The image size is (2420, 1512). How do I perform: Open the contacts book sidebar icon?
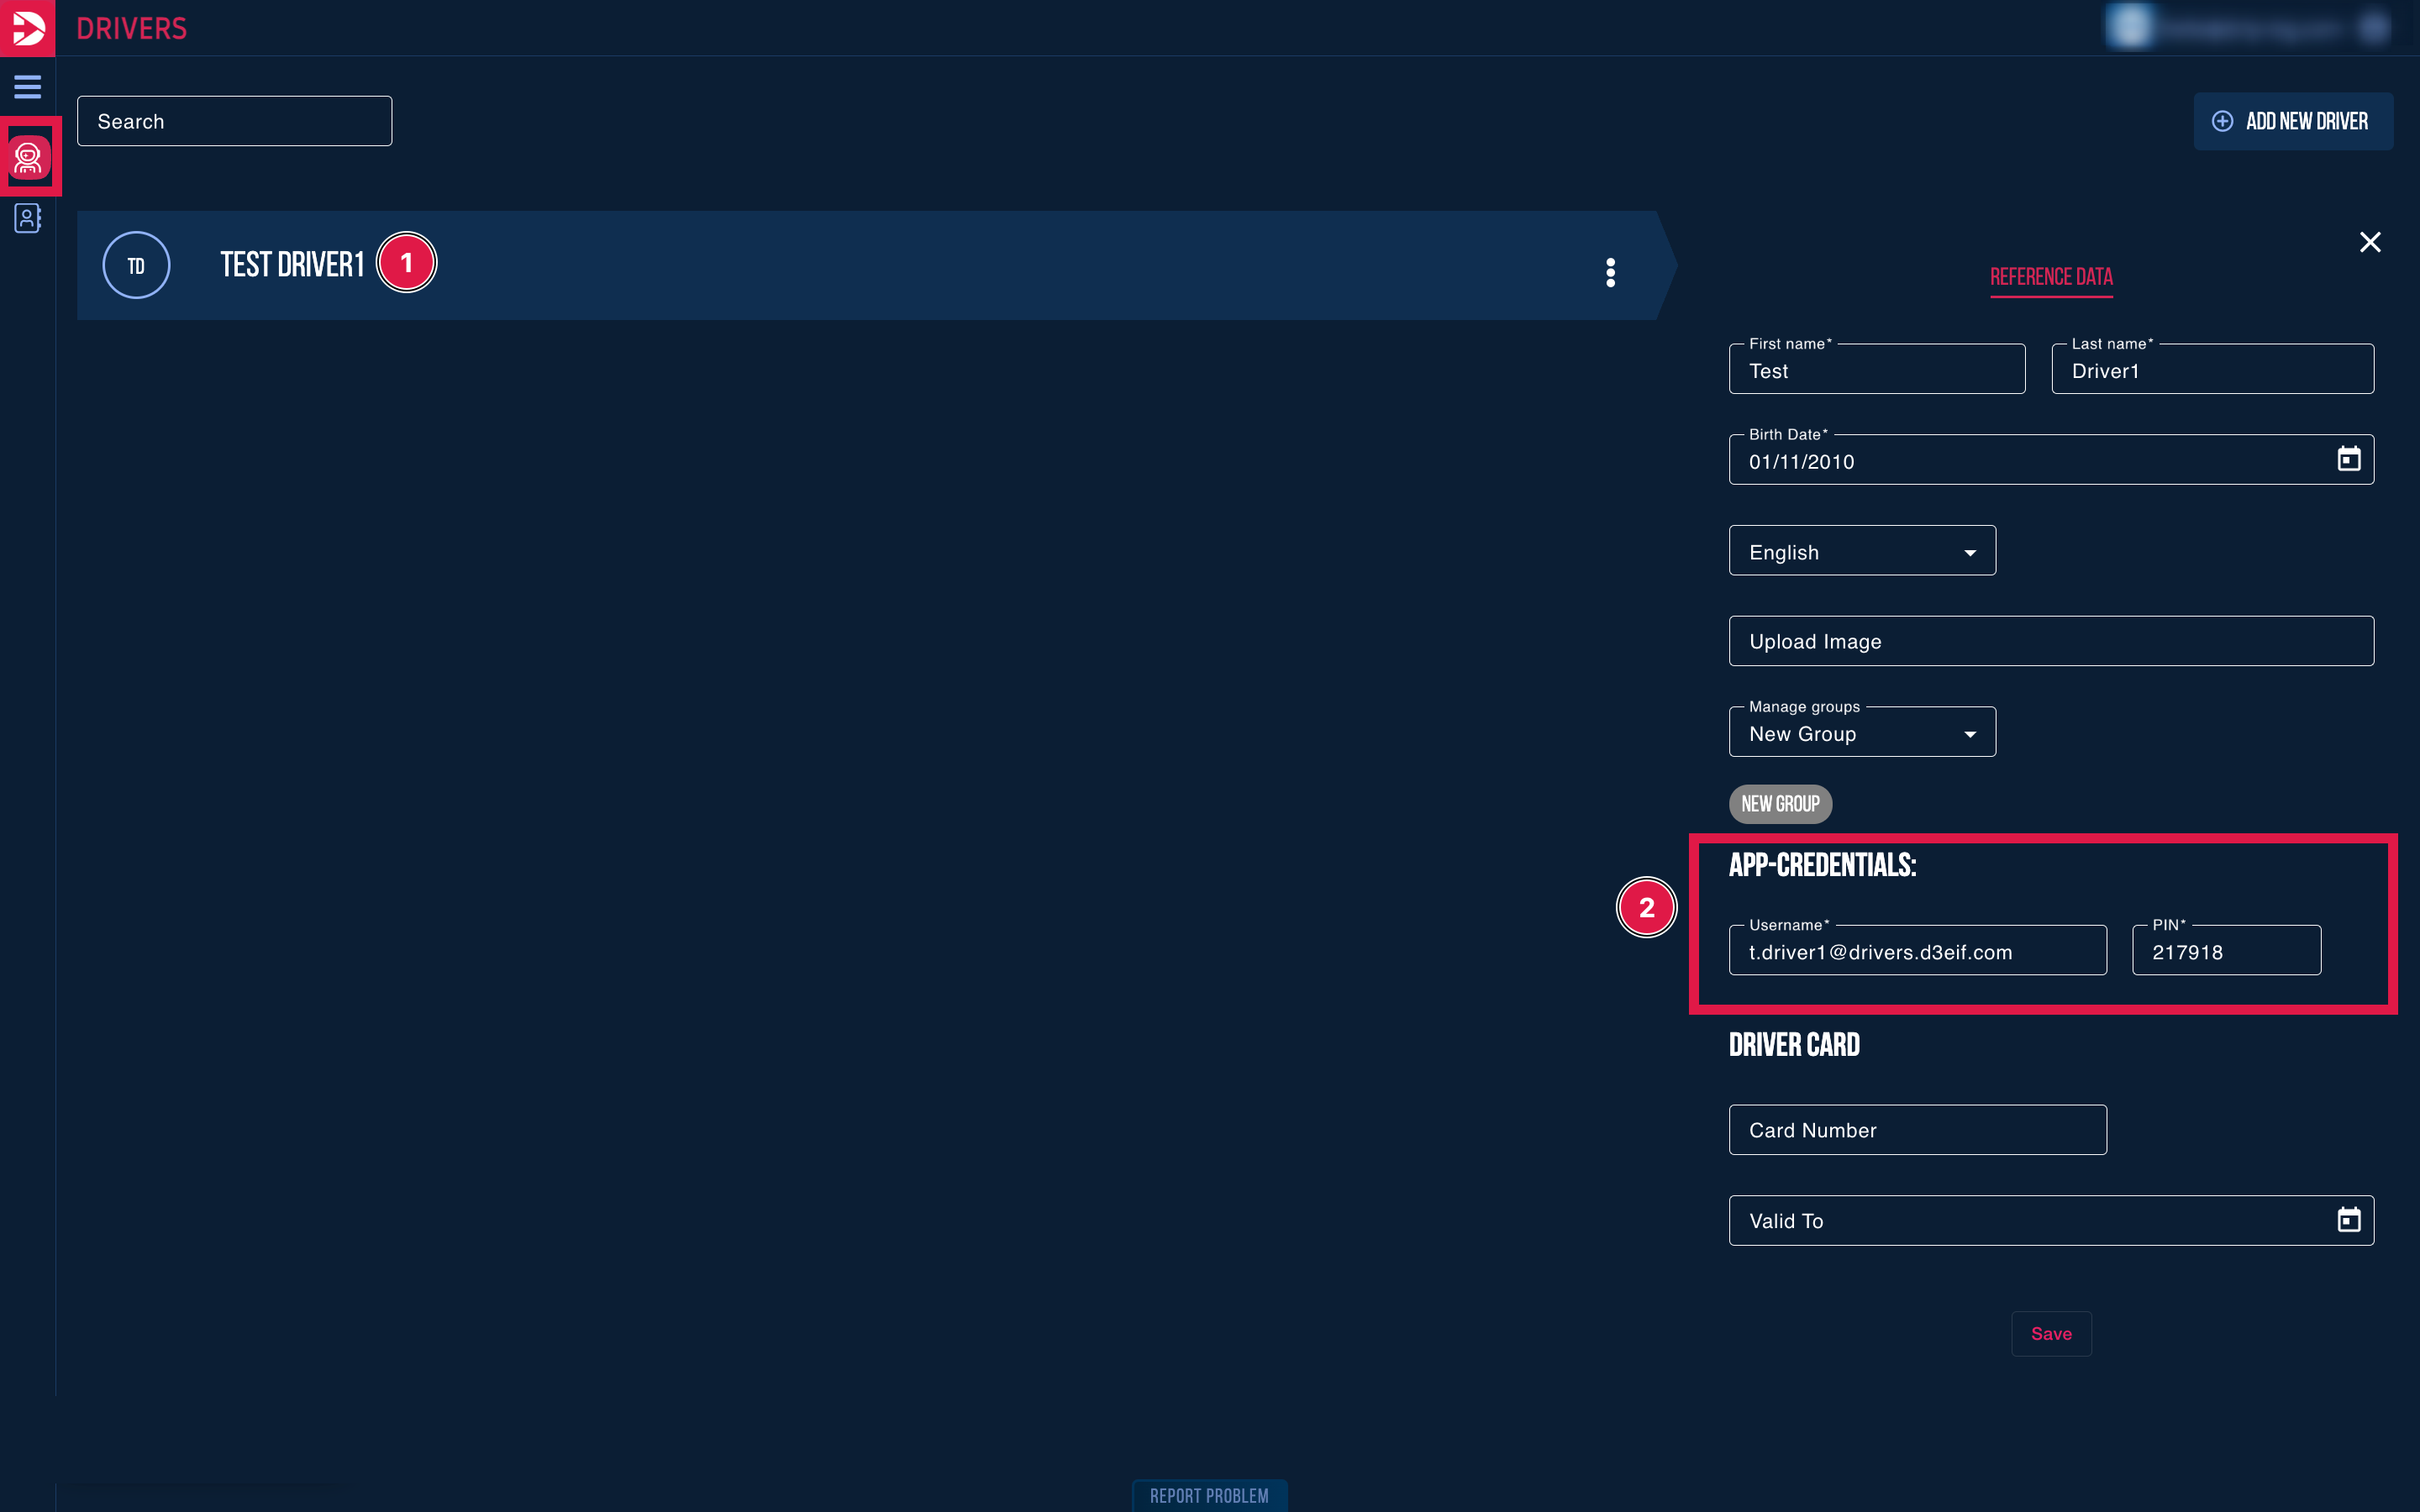click(x=27, y=218)
